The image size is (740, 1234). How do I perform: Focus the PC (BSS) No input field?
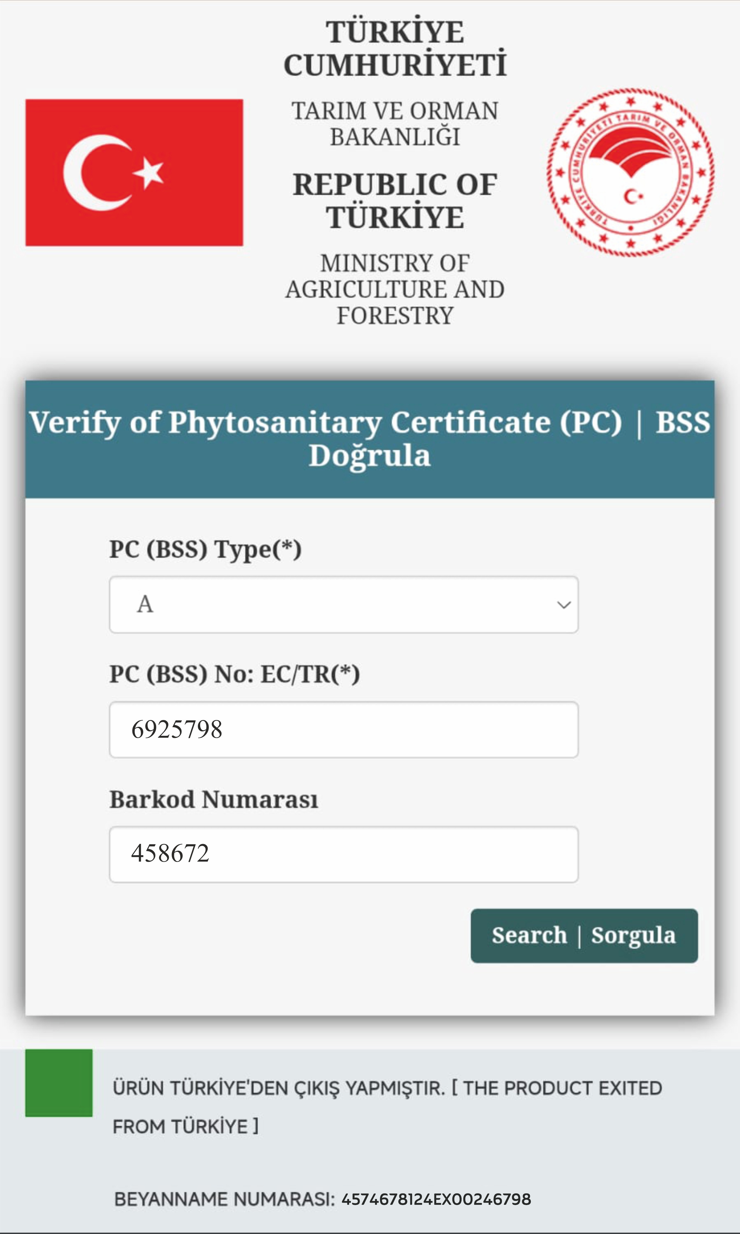click(x=343, y=730)
